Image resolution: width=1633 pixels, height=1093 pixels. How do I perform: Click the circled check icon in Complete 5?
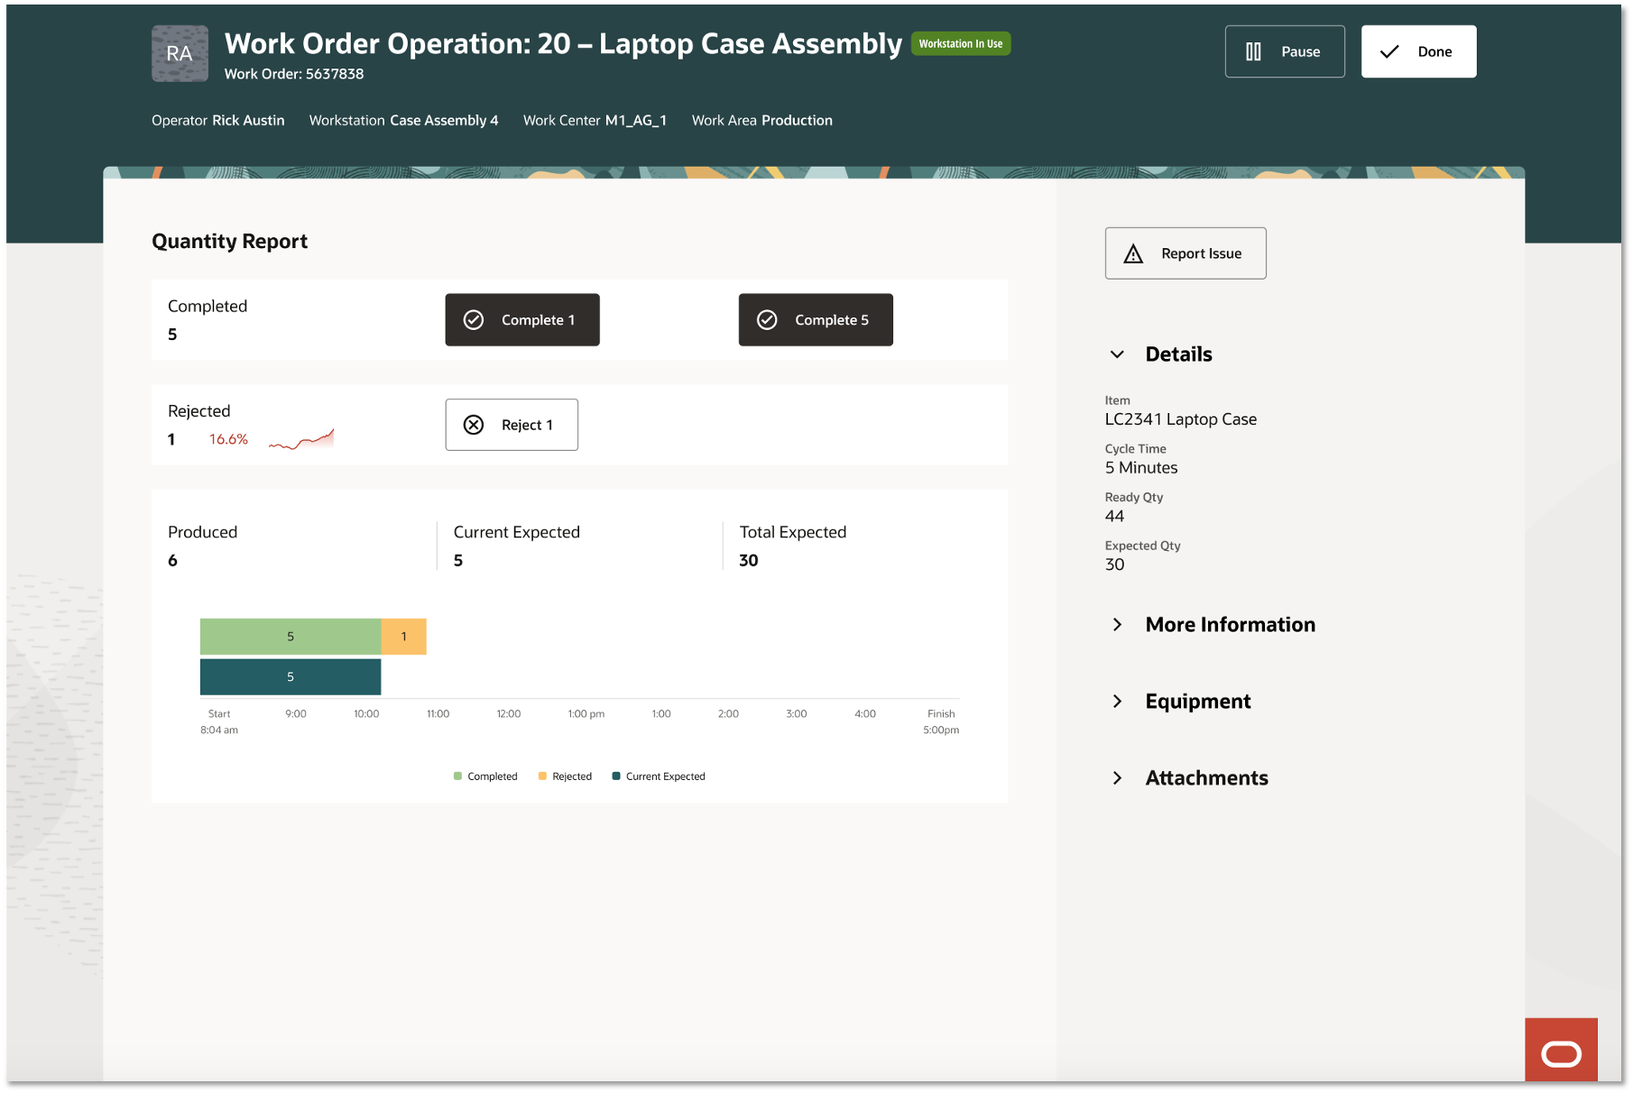coord(768,319)
